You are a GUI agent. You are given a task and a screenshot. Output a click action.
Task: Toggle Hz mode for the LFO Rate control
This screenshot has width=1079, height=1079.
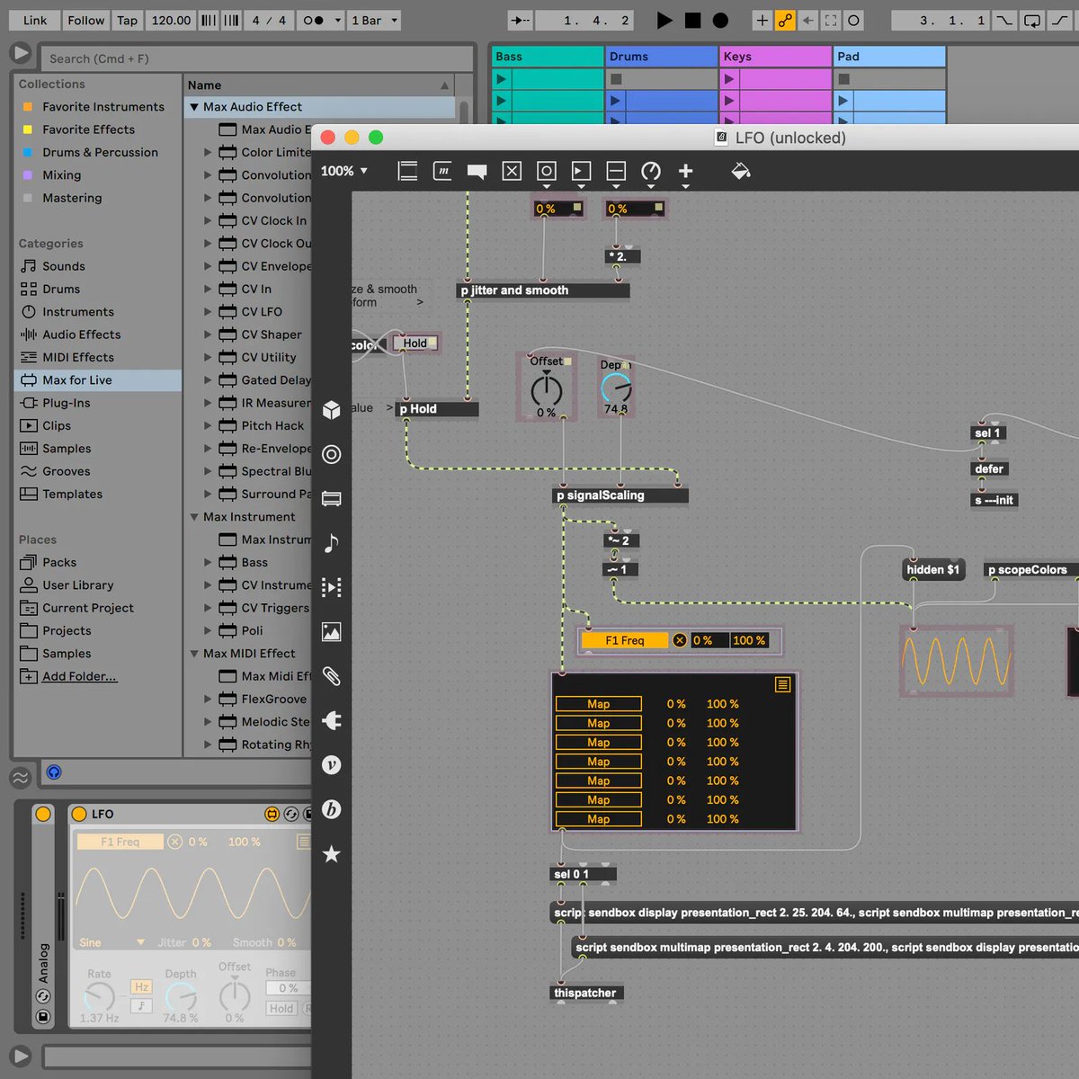point(140,986)
